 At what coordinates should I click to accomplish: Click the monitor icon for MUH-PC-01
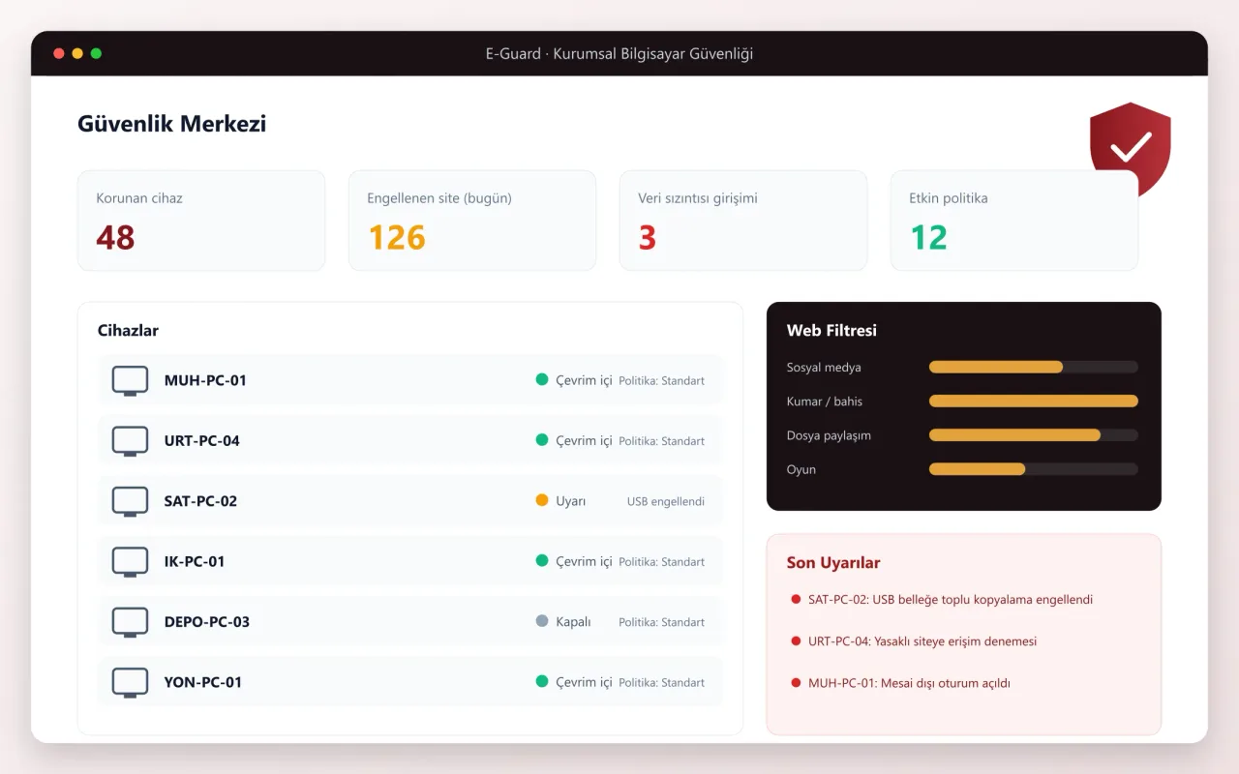130,380
